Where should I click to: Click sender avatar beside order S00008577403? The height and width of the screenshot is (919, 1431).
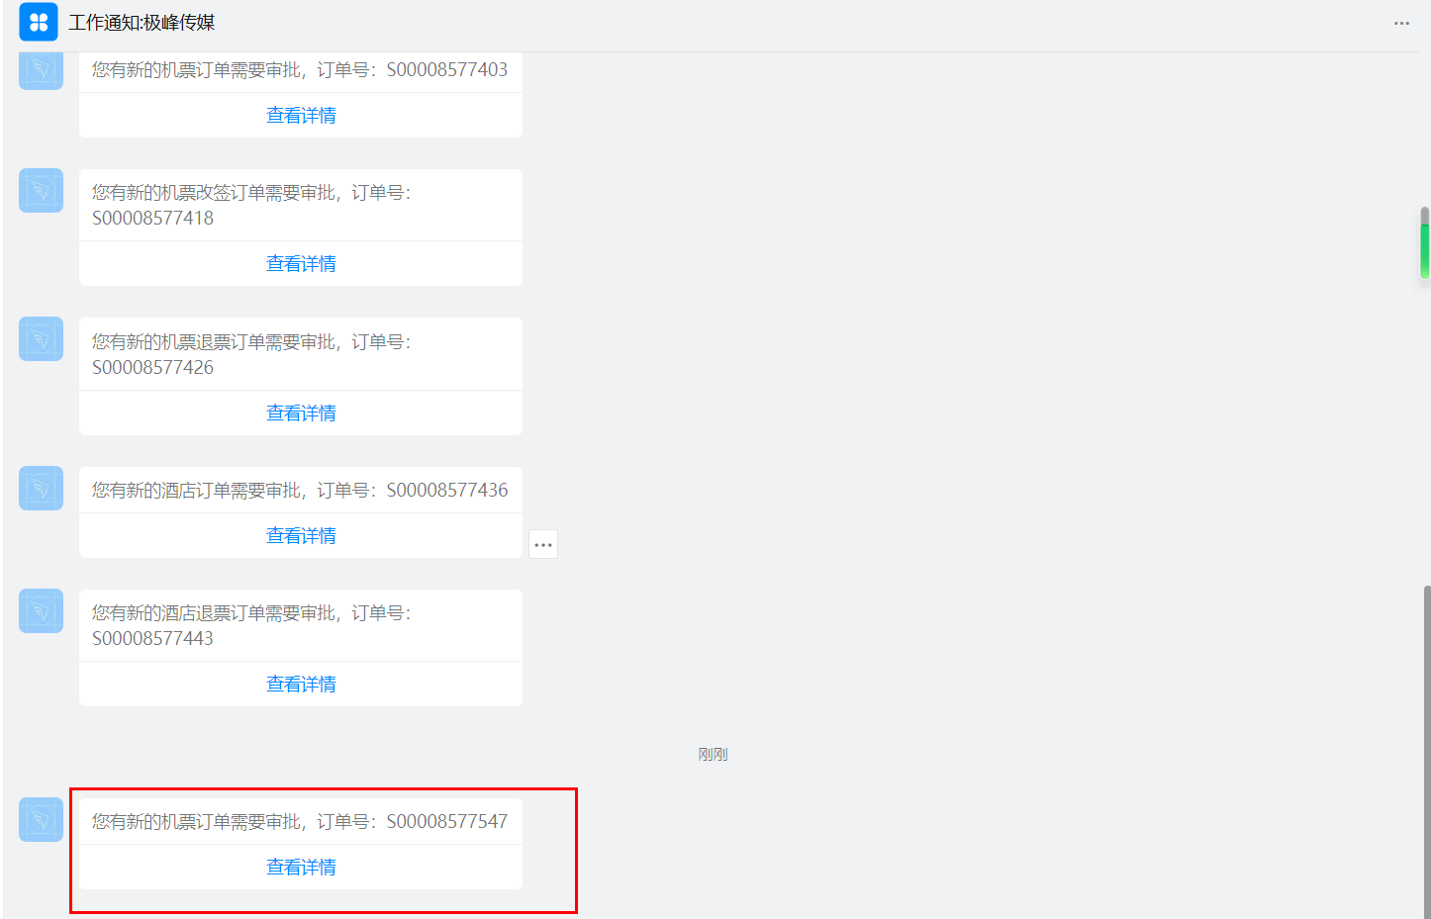(x=41, y=71)
